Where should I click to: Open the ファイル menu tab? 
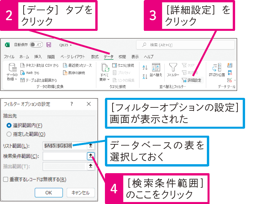pyautogui.click(x=9, y=57)
